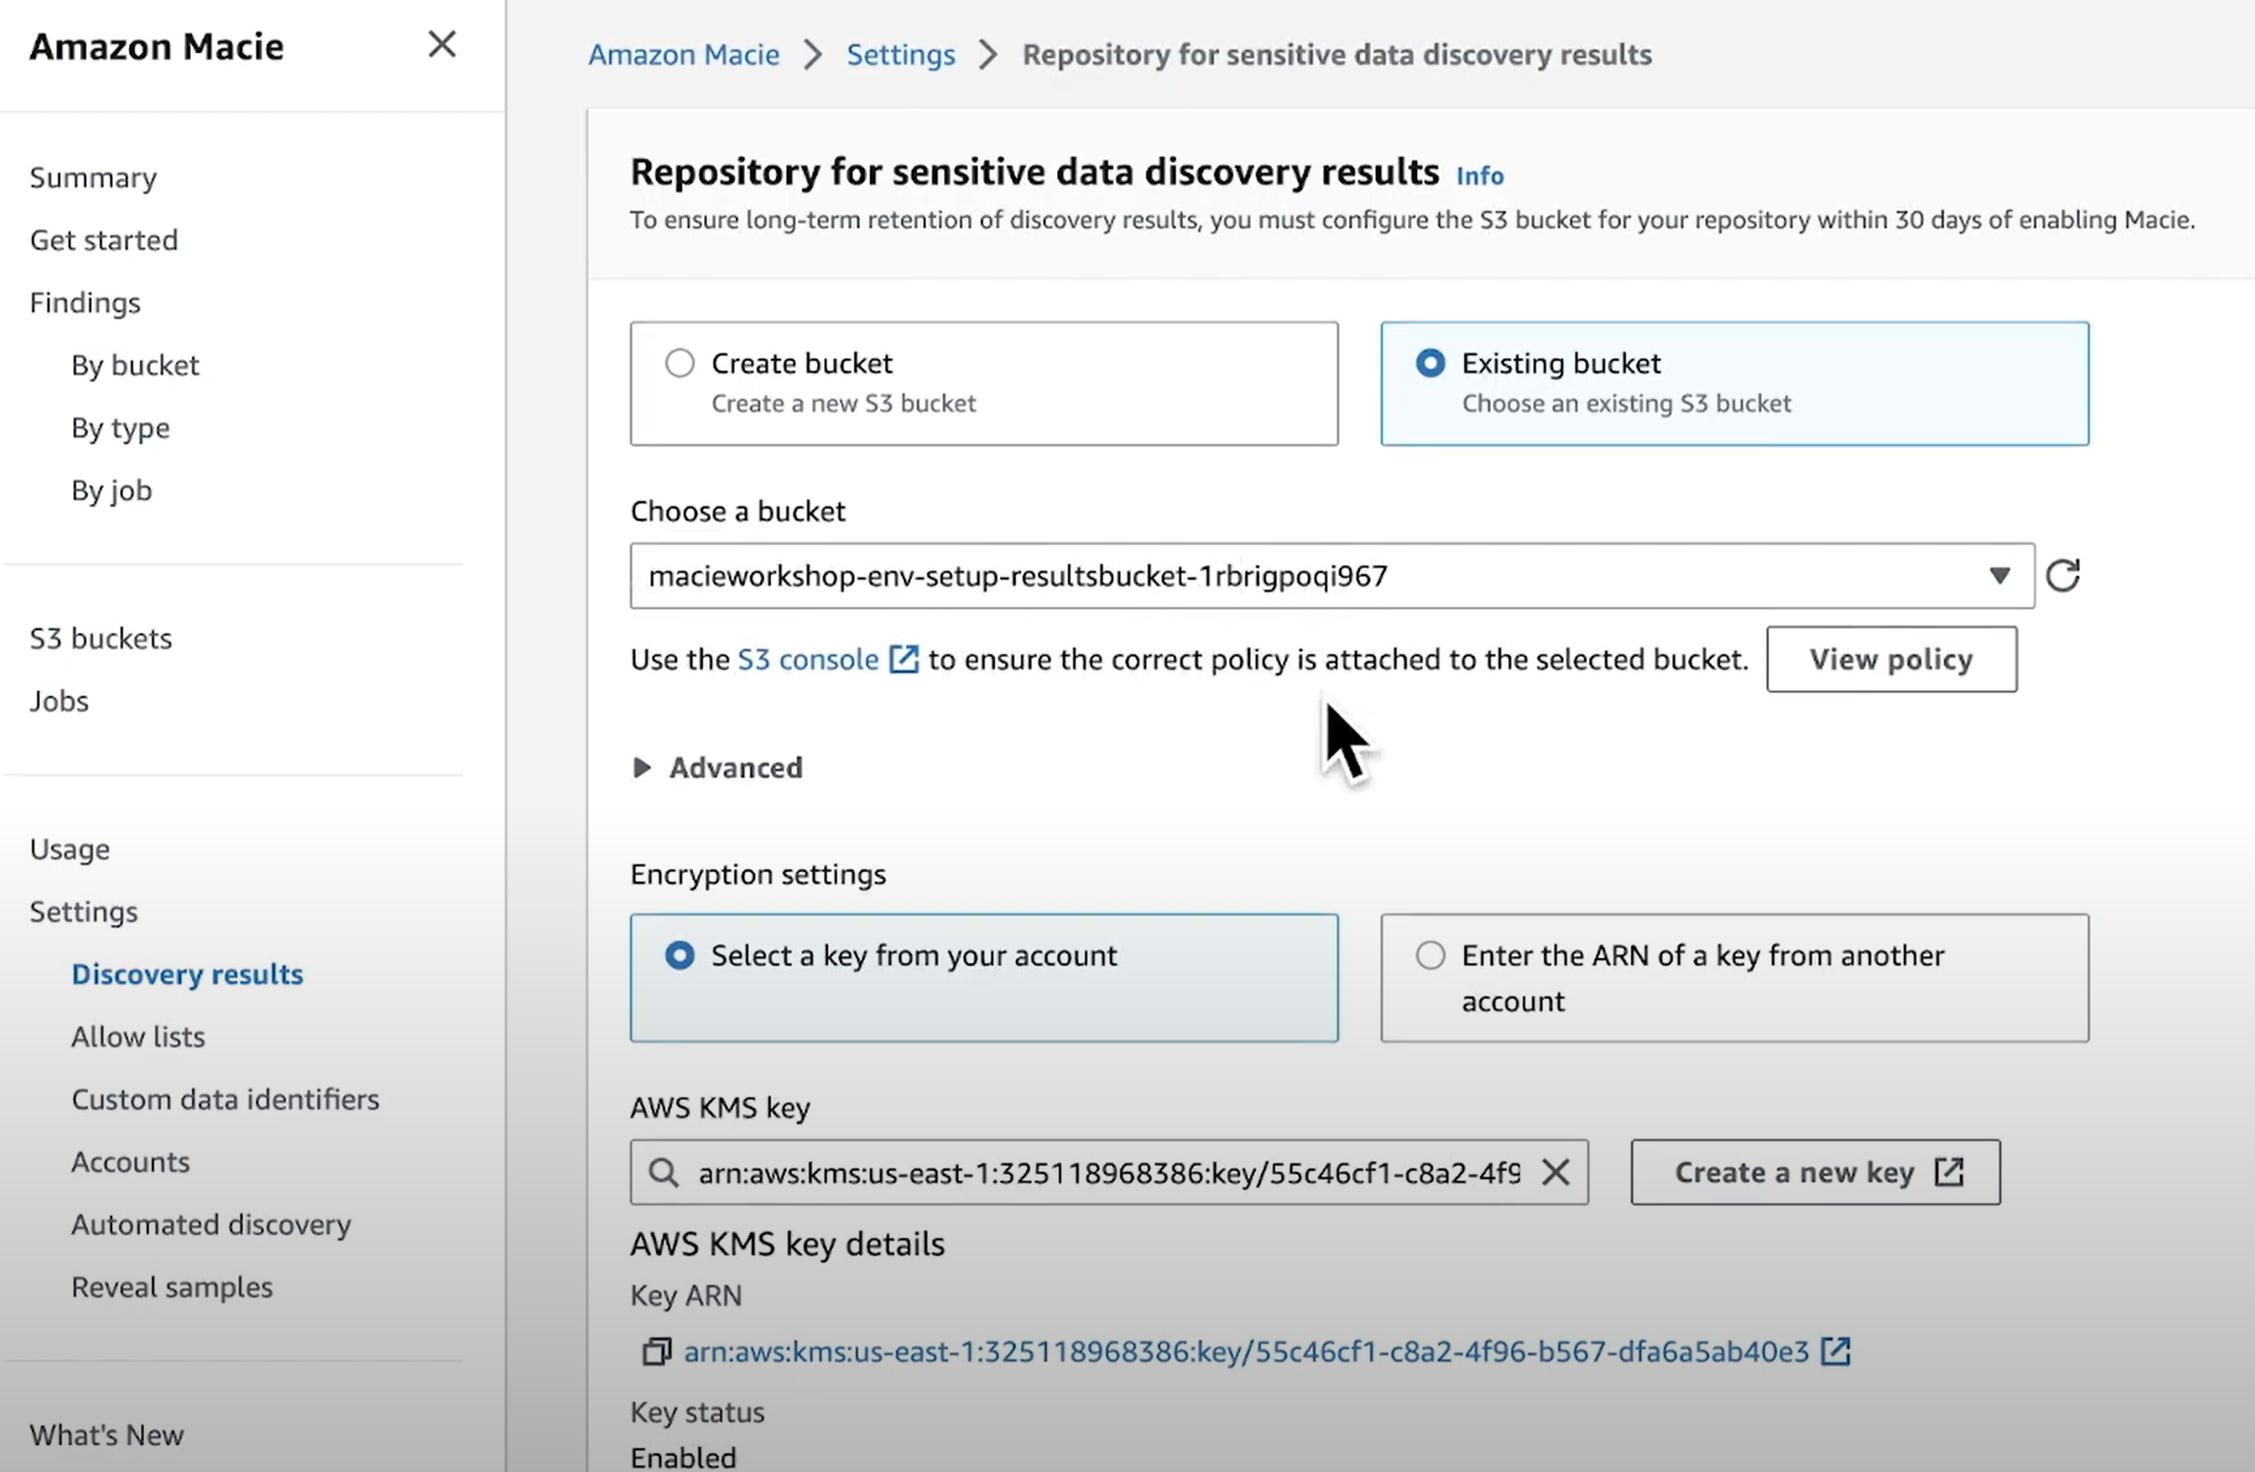Open Key ARN external link icon
The height and width of the screenshot is (1472, 2255).
tap(1835, 1350)
